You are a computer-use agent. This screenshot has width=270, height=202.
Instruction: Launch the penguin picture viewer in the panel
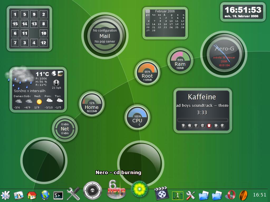coord(19,195)
